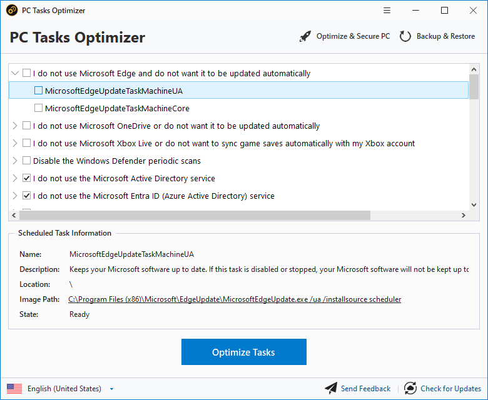Click the horizontal scrollbar right arrow
Screen dimensions: 488x400
pyautogui.click(x=464, y=215)
